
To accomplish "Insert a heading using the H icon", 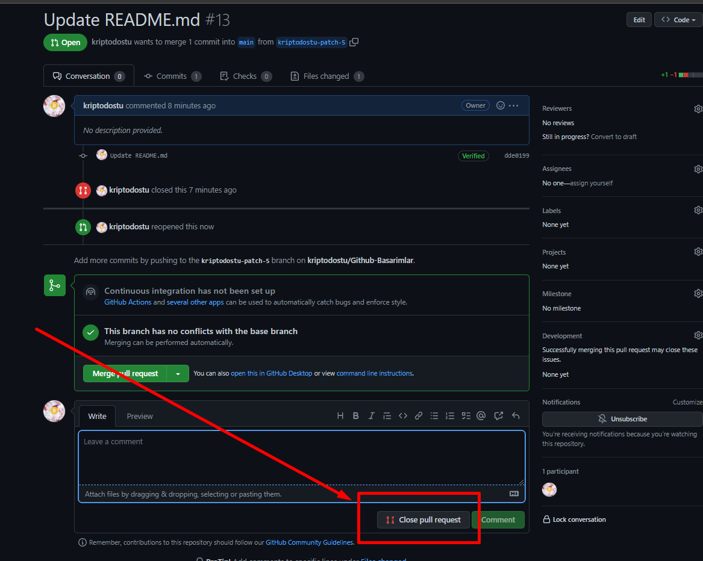I will coord(340,416).
